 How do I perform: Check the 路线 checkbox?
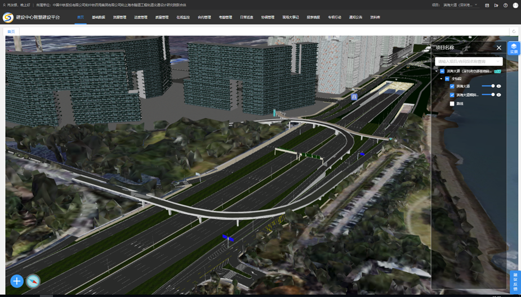click(452, 103)
